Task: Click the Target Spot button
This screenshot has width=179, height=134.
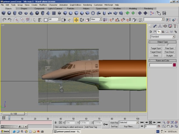Action: (156, 48)
